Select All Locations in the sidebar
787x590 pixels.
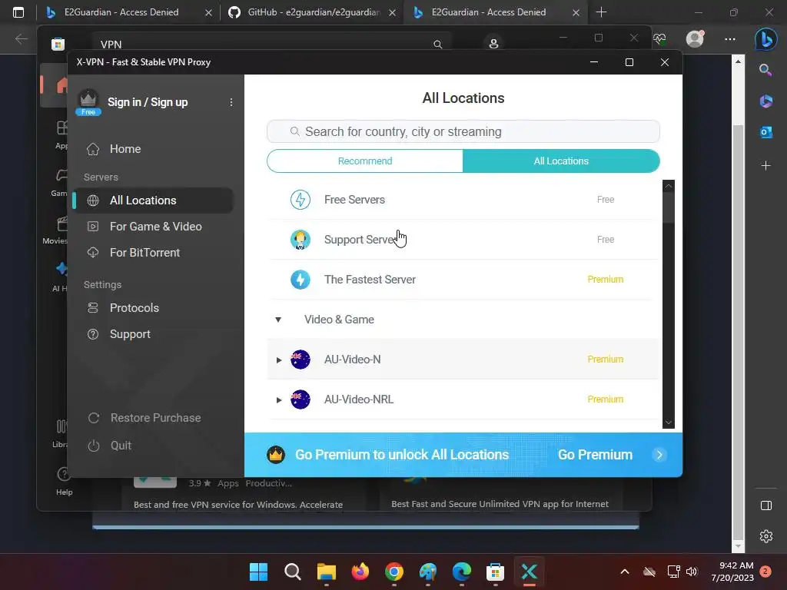[153, 201]
